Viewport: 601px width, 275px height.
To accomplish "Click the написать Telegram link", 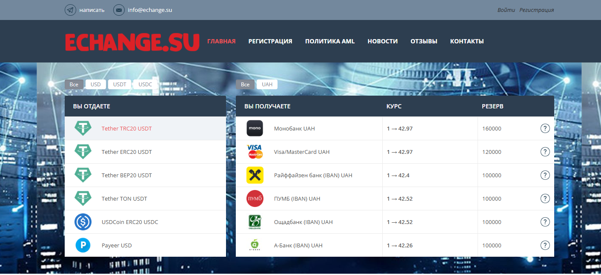I will (92, 10).
